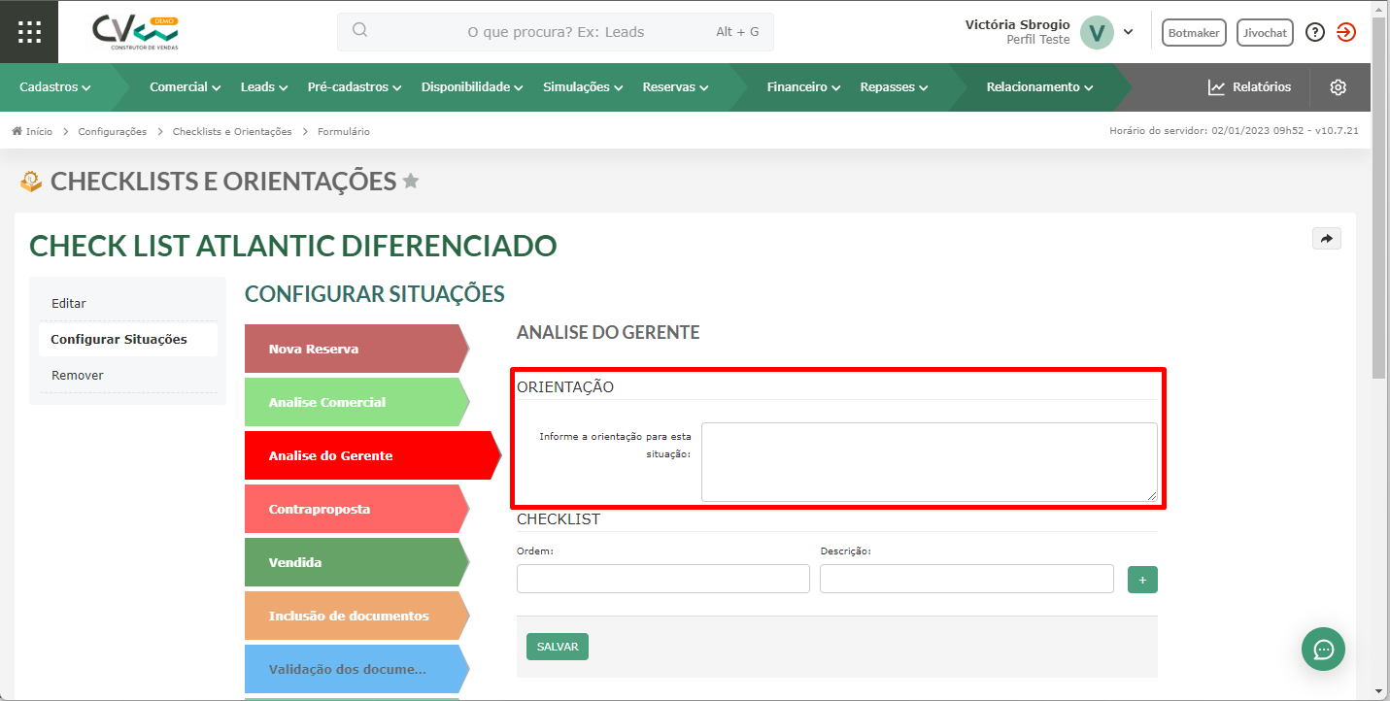Image resolution: width=1390 pixels, height=701 pixels.
Task: Open the help question mark icon
Action: click(1315, 32)
